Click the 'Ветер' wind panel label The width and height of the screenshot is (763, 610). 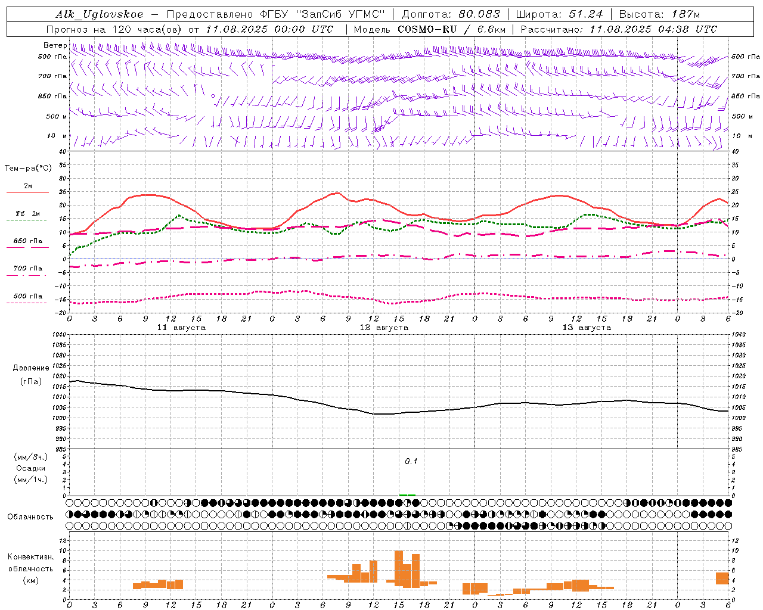(x=55, y=45)
